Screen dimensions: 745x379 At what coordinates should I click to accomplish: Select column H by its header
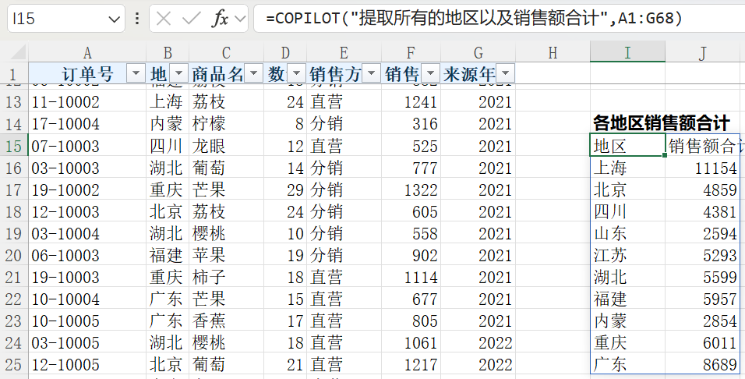(x=553, y=53)
